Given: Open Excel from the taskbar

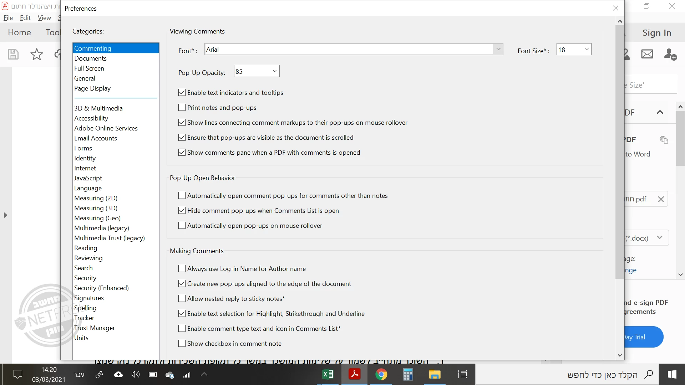Looking at the screenshot, I should pyautogui.click(x=328, y=374).
